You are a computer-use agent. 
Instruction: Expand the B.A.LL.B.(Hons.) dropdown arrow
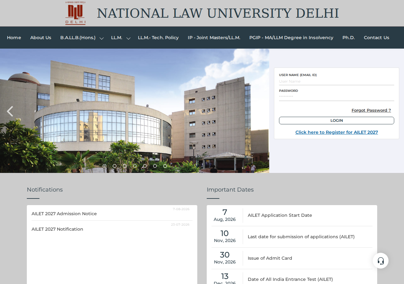(102, 38)
